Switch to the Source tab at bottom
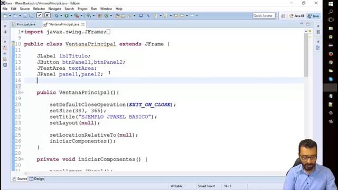The height and width of the screenshot is (190, 338). coord(20,179)
